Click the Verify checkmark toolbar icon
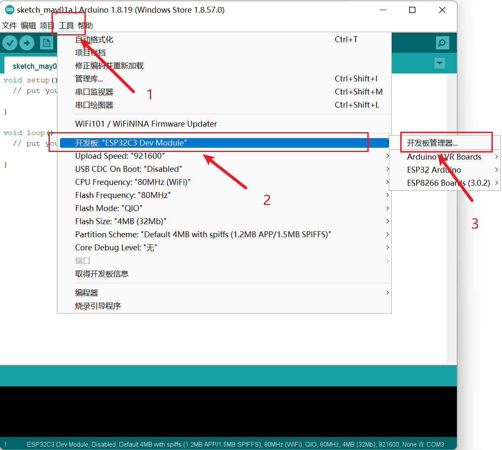Screen dimensions: 502x450 pyautogui.click(x=10, y=43)
